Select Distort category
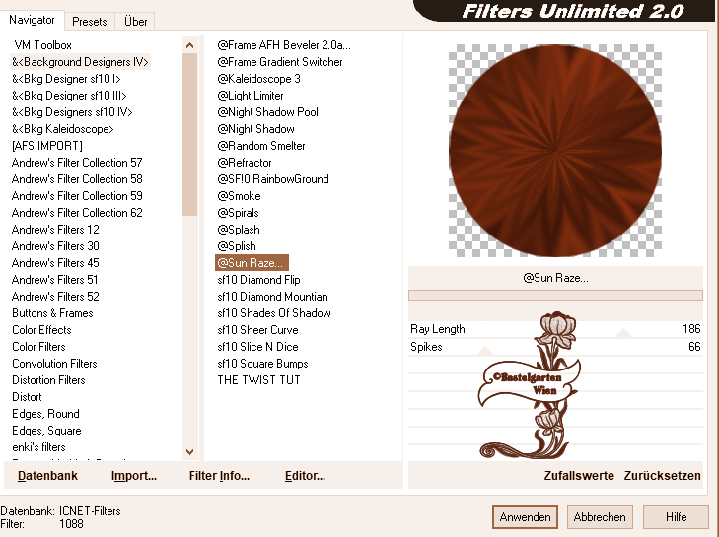The height and width of the screenshot is (537, 719). click(x=27, y=397)
